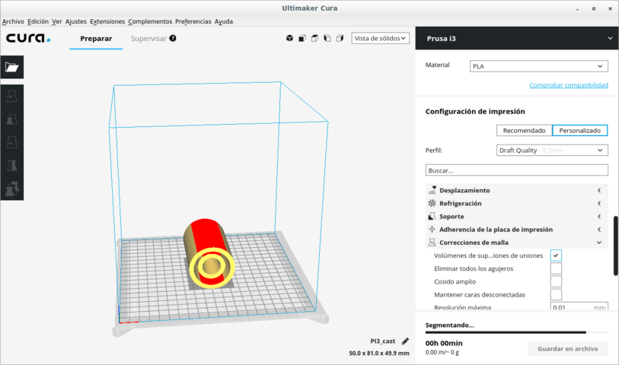Close the Ultimaker Cura window
This screenshot has height=365, width=619.
(610, 8)
